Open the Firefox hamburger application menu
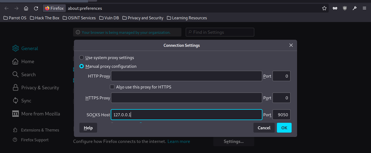 [364, 8]
